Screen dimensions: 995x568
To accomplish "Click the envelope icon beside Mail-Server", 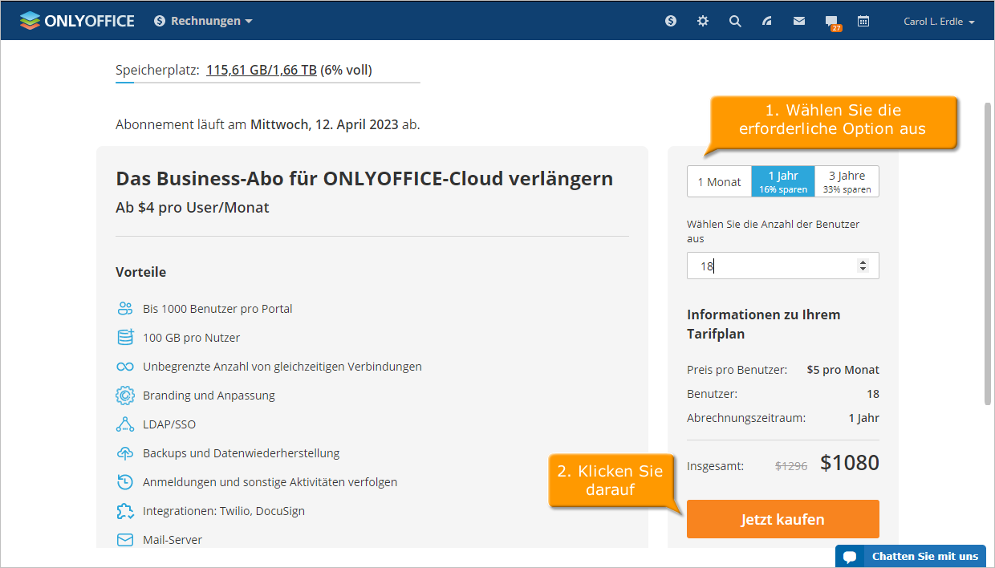I will point(124,540).
